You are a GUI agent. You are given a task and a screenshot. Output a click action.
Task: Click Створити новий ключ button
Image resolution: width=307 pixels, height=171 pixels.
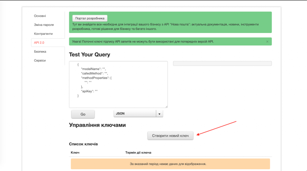pyautogui.click(x=170, y=136)
